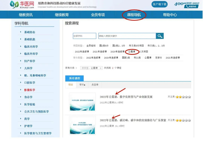Viewport: 203px width, 142px height.
Task: Open the 急诊学 subject
Action: [28, 97]
